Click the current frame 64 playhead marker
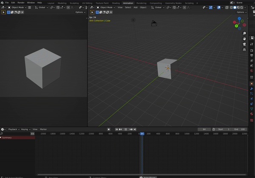This screenshot has width=255, height=178. pyautogui.click(x=142, y=133)
